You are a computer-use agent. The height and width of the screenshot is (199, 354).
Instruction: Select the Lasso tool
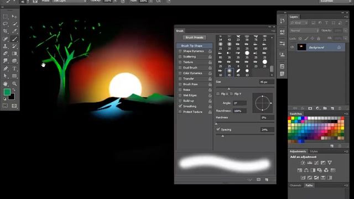[x=5, y=24]
